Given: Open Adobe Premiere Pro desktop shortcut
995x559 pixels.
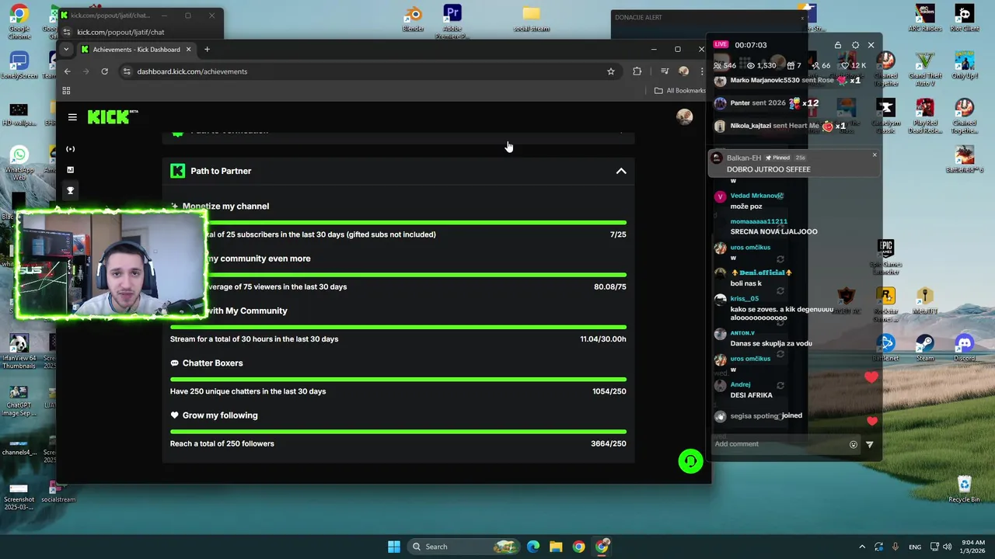Looking at the screenshot, I should click(x=452, y=22).
